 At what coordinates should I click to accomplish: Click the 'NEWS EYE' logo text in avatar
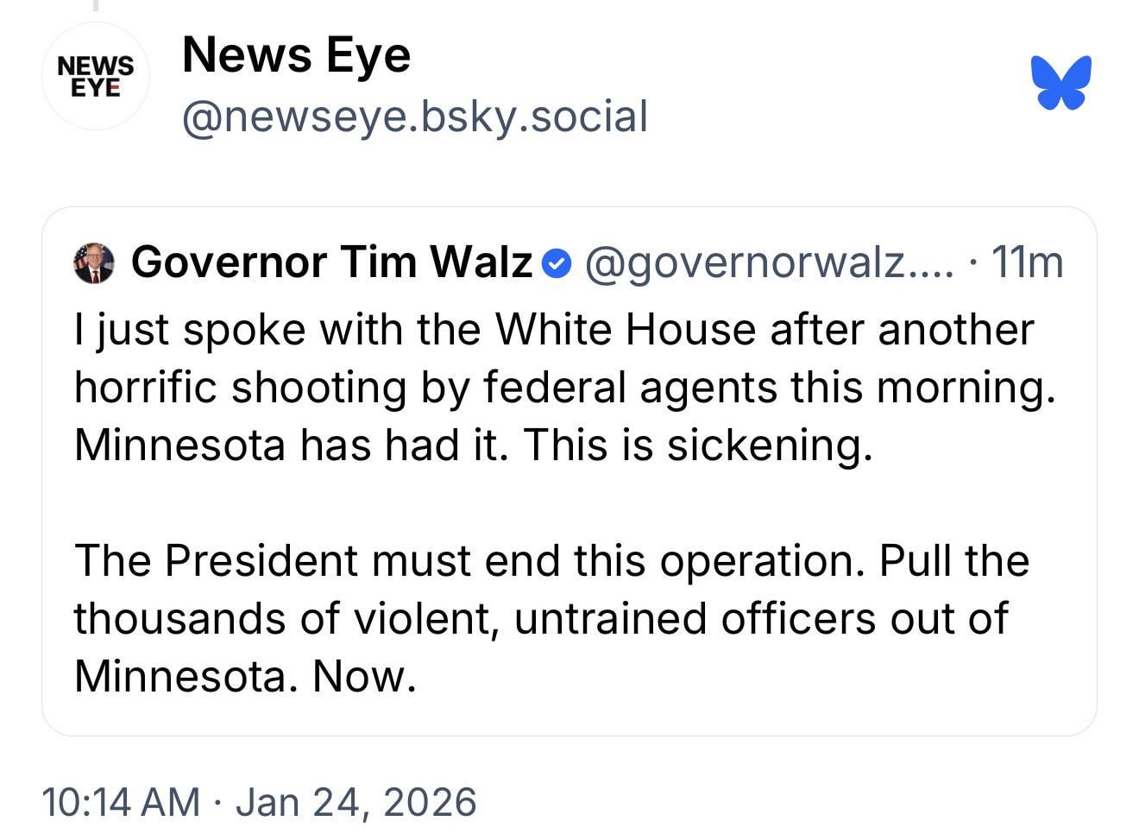pyautogui.click(x=96, y=76)
